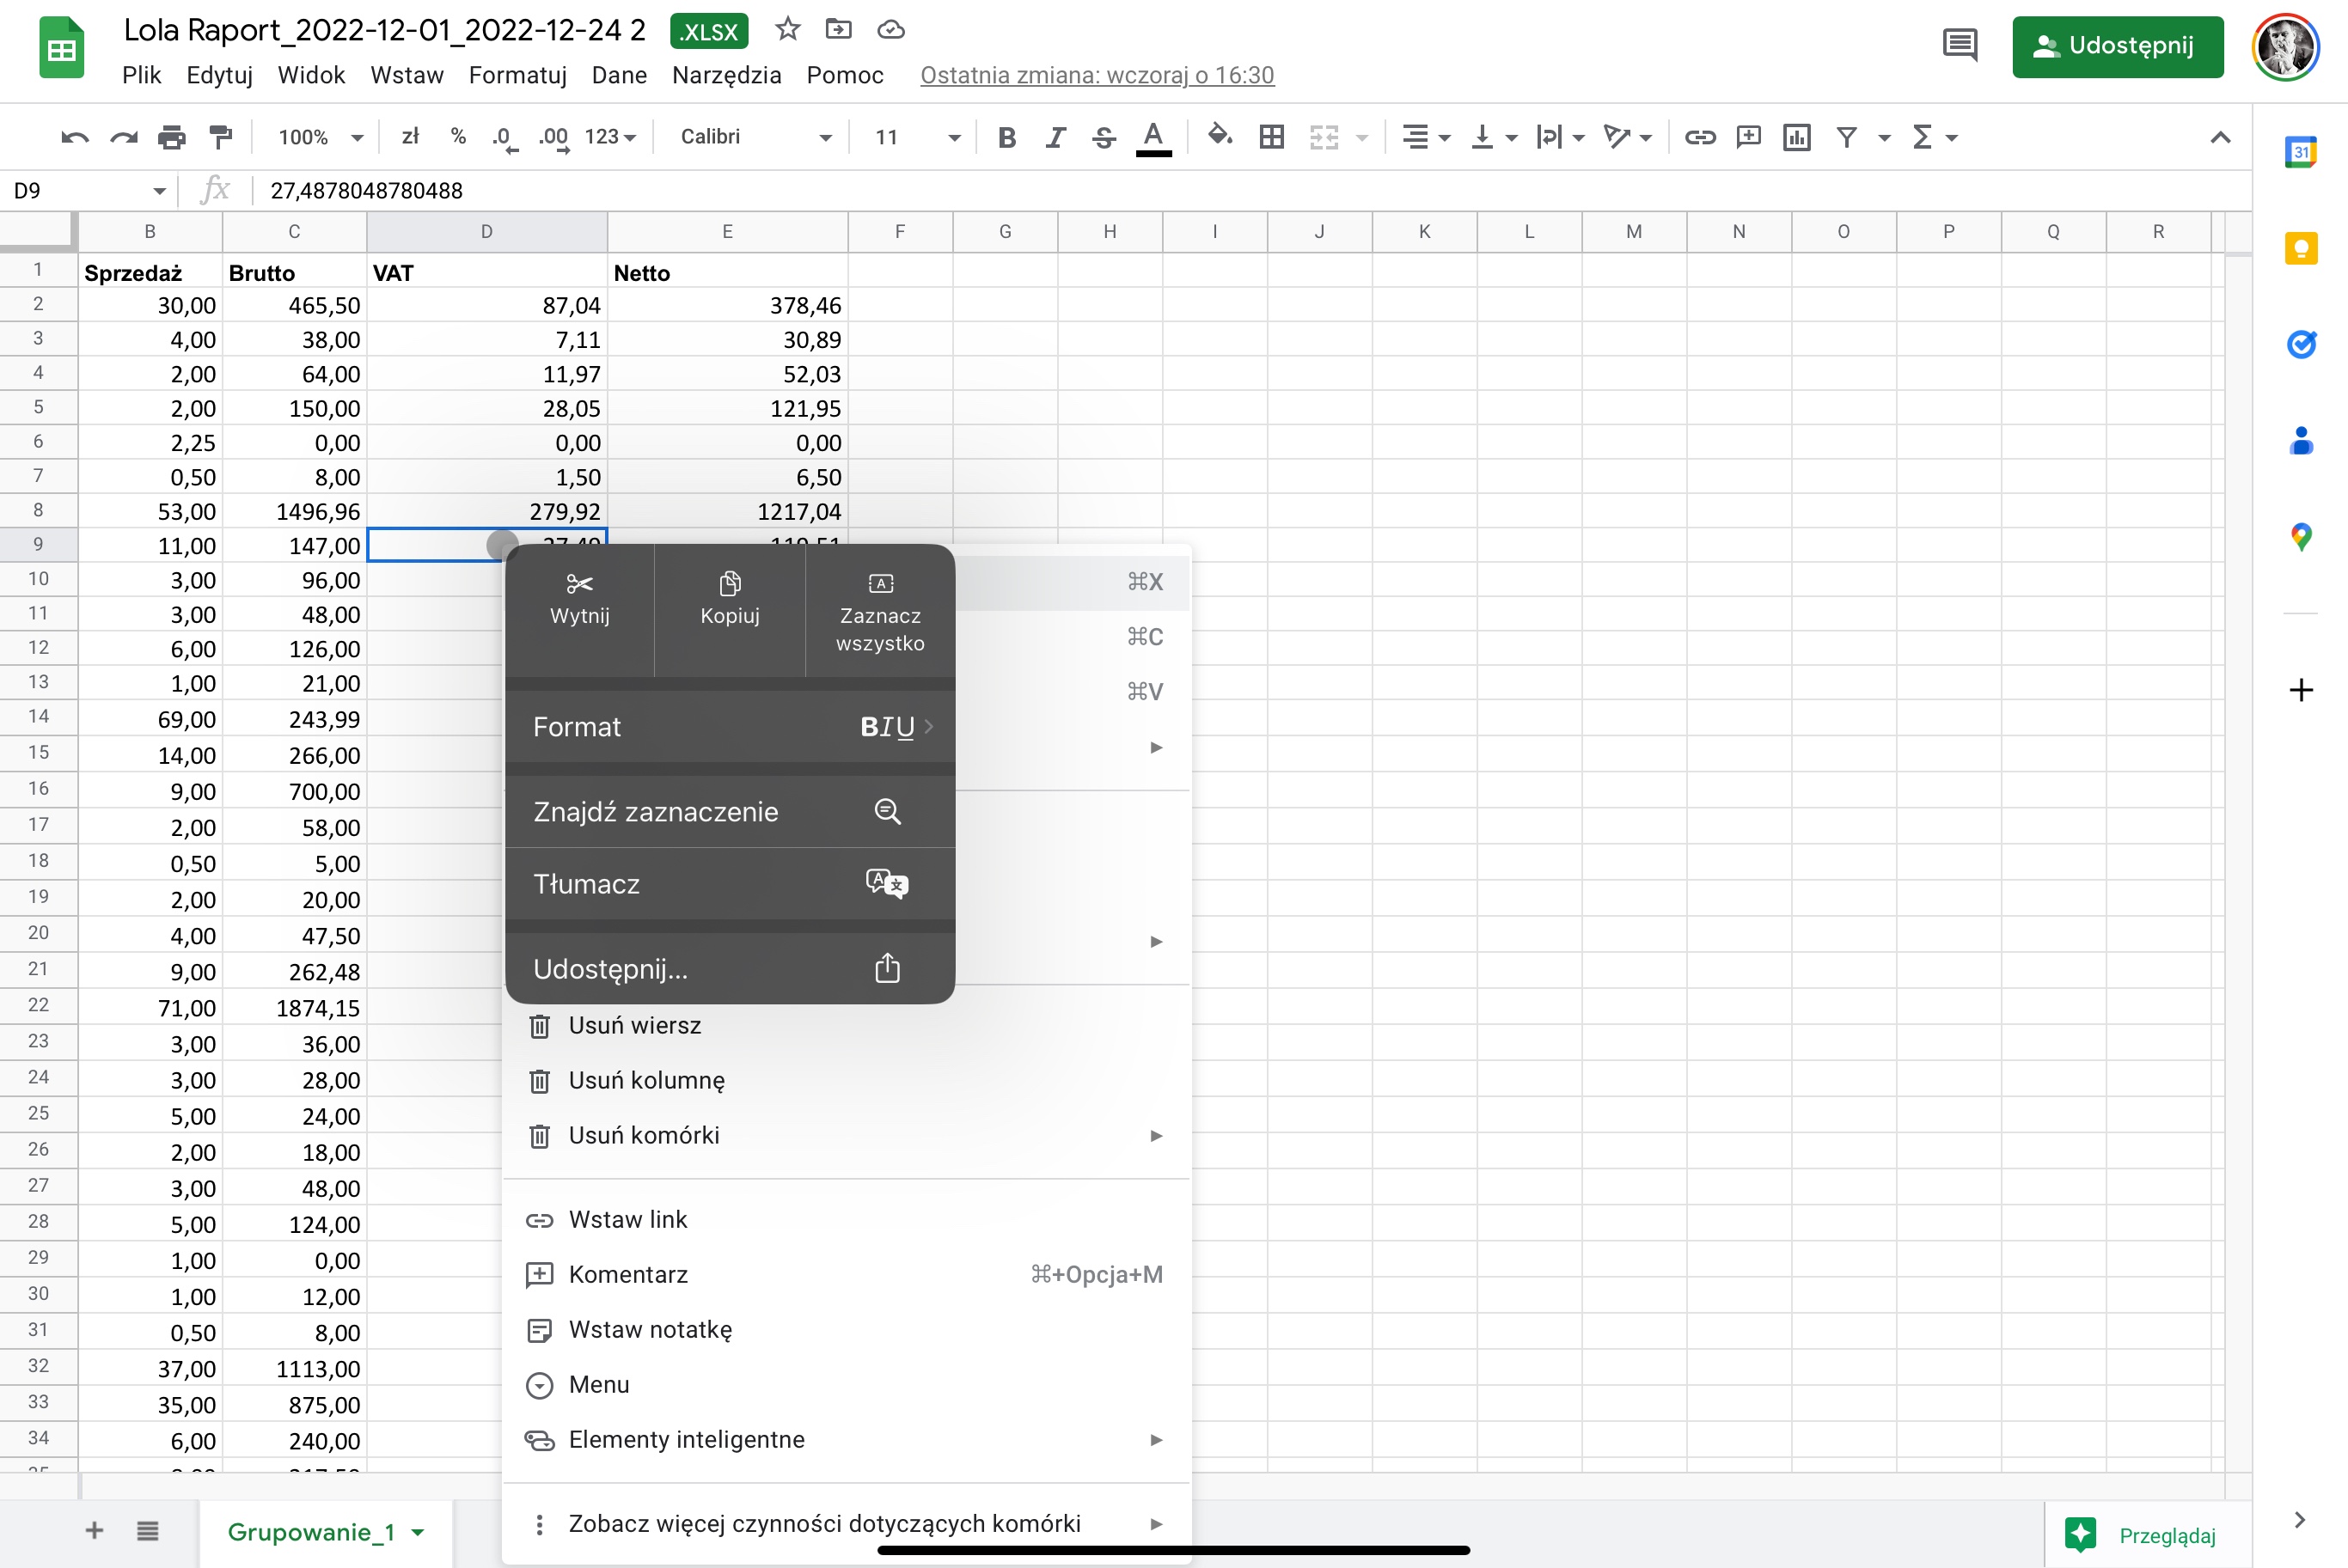Open Google Keep sidebar icon

point(2300,248)
